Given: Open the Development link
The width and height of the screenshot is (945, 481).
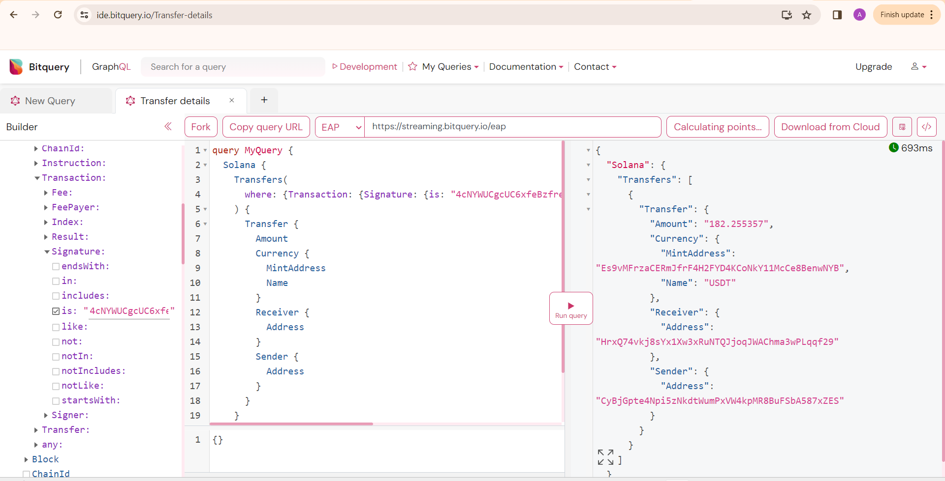Looking at the screenshot, I should (365, 66).
